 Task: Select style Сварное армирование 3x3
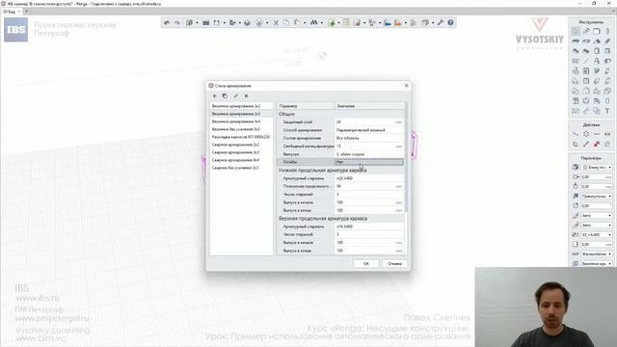point(241,152)
